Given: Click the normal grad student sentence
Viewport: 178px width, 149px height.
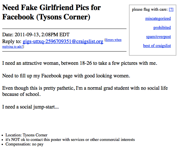Looking at the screenshot, I should point(85,88).
